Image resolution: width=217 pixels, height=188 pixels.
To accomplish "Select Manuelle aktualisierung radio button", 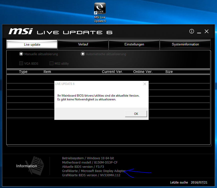I will point(21,54).
